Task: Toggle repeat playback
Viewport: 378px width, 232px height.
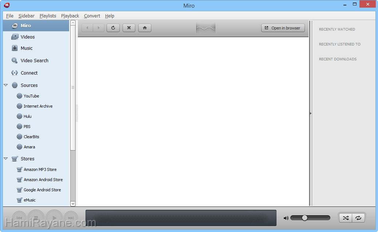Action: (358, 218)
